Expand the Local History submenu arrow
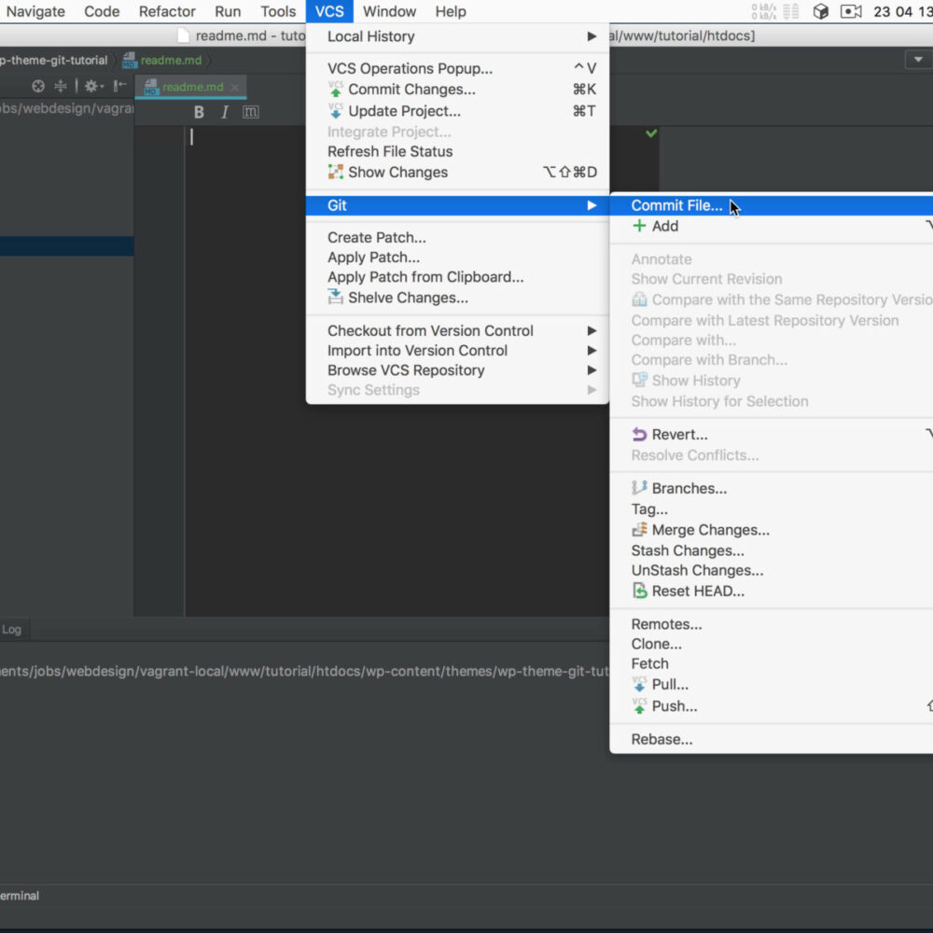This screenshot has height=933, width=933. pos(592,36)
